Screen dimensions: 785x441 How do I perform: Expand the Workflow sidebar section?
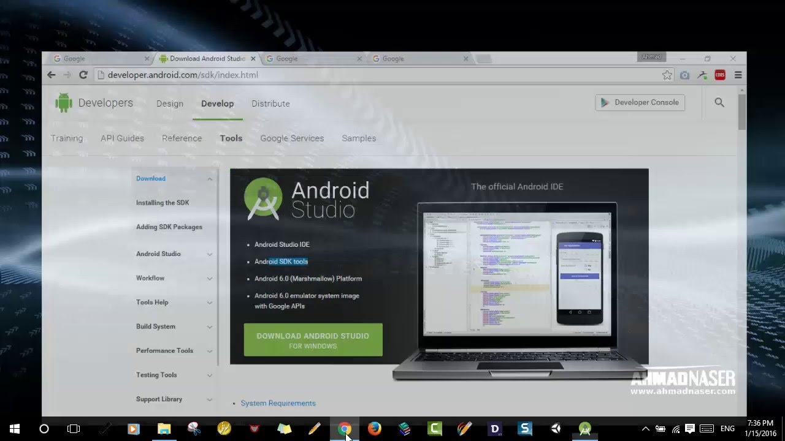[x=210, y=279]
